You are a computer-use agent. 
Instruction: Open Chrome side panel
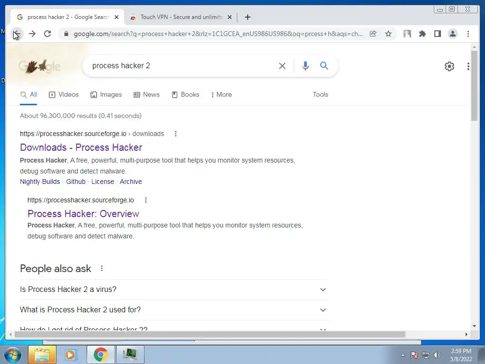coord(437,34)
